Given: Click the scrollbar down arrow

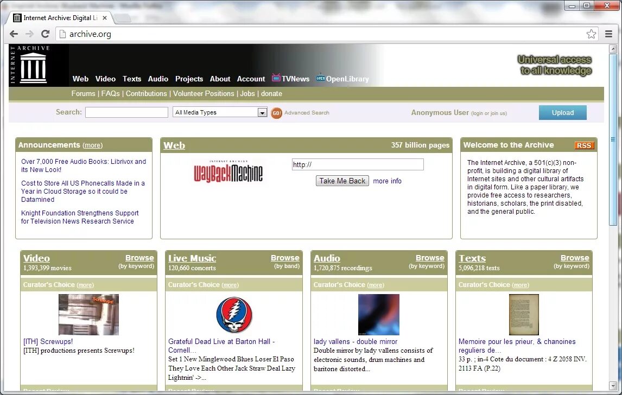Looking at the screenshot, I should [613, 385].
